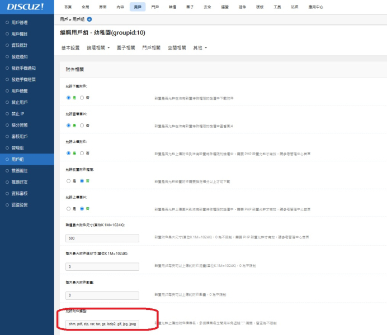This screenshot has height=335, width=387.
Task: Switch to the 空間相關 tab
Action: (x=177, y=48)
